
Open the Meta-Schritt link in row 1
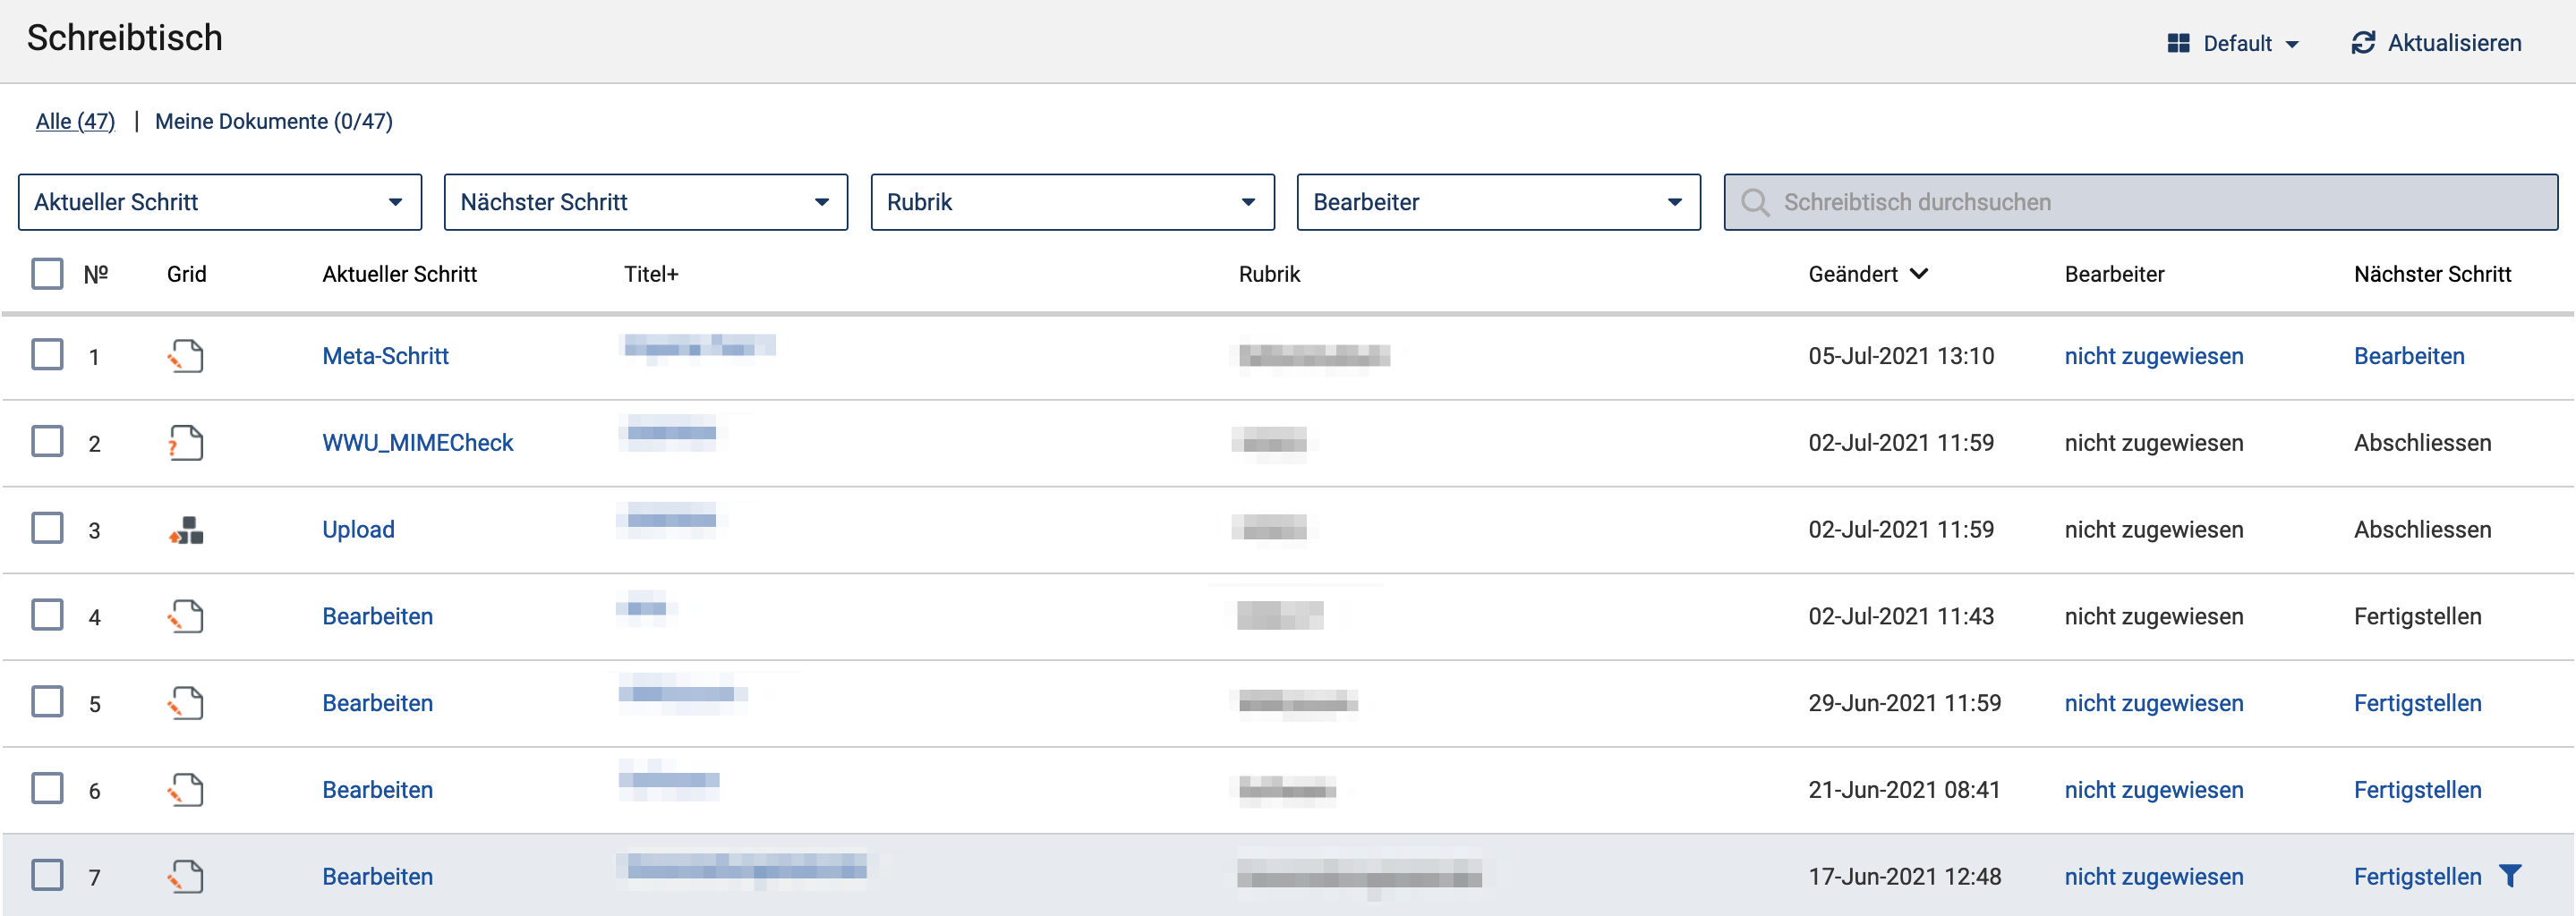pyautogui.click(x=385, y=356)
